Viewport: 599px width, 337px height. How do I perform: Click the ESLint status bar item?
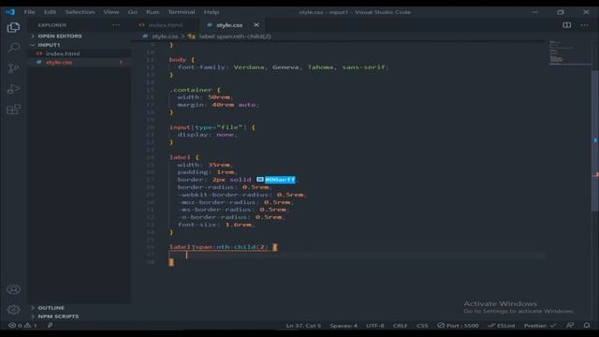pyautogui.click(x=502, y=326)
